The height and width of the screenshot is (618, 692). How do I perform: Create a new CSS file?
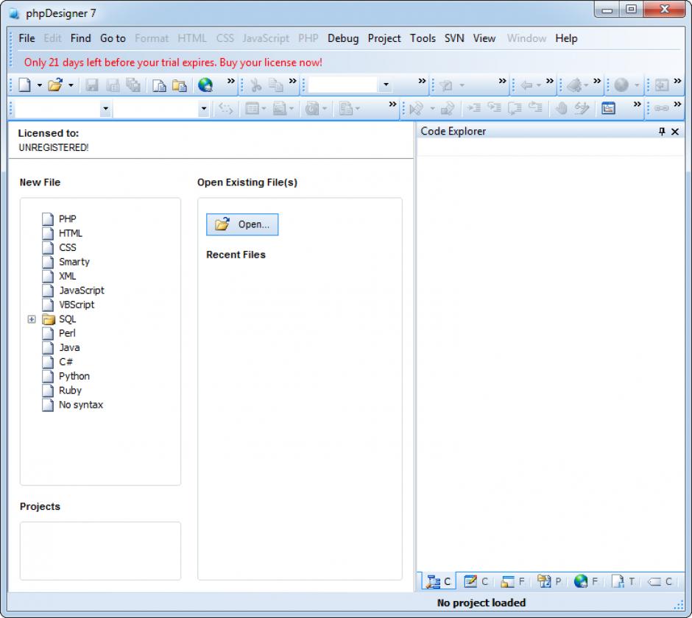(x=59, y=247)
